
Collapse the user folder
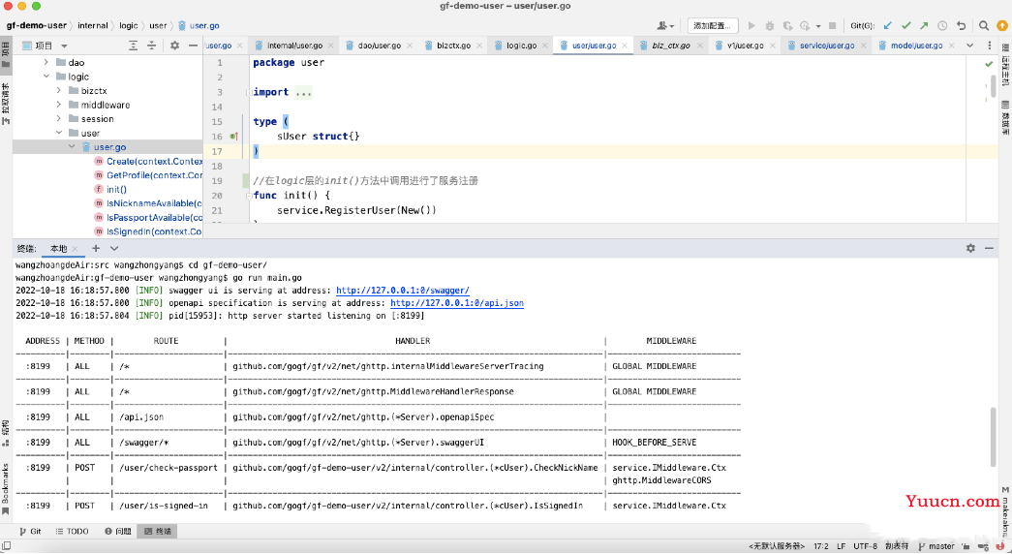pos(59,133)
